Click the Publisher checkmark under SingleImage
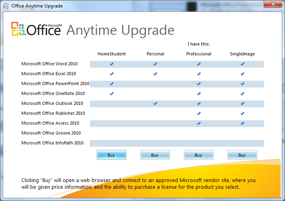 243,114
